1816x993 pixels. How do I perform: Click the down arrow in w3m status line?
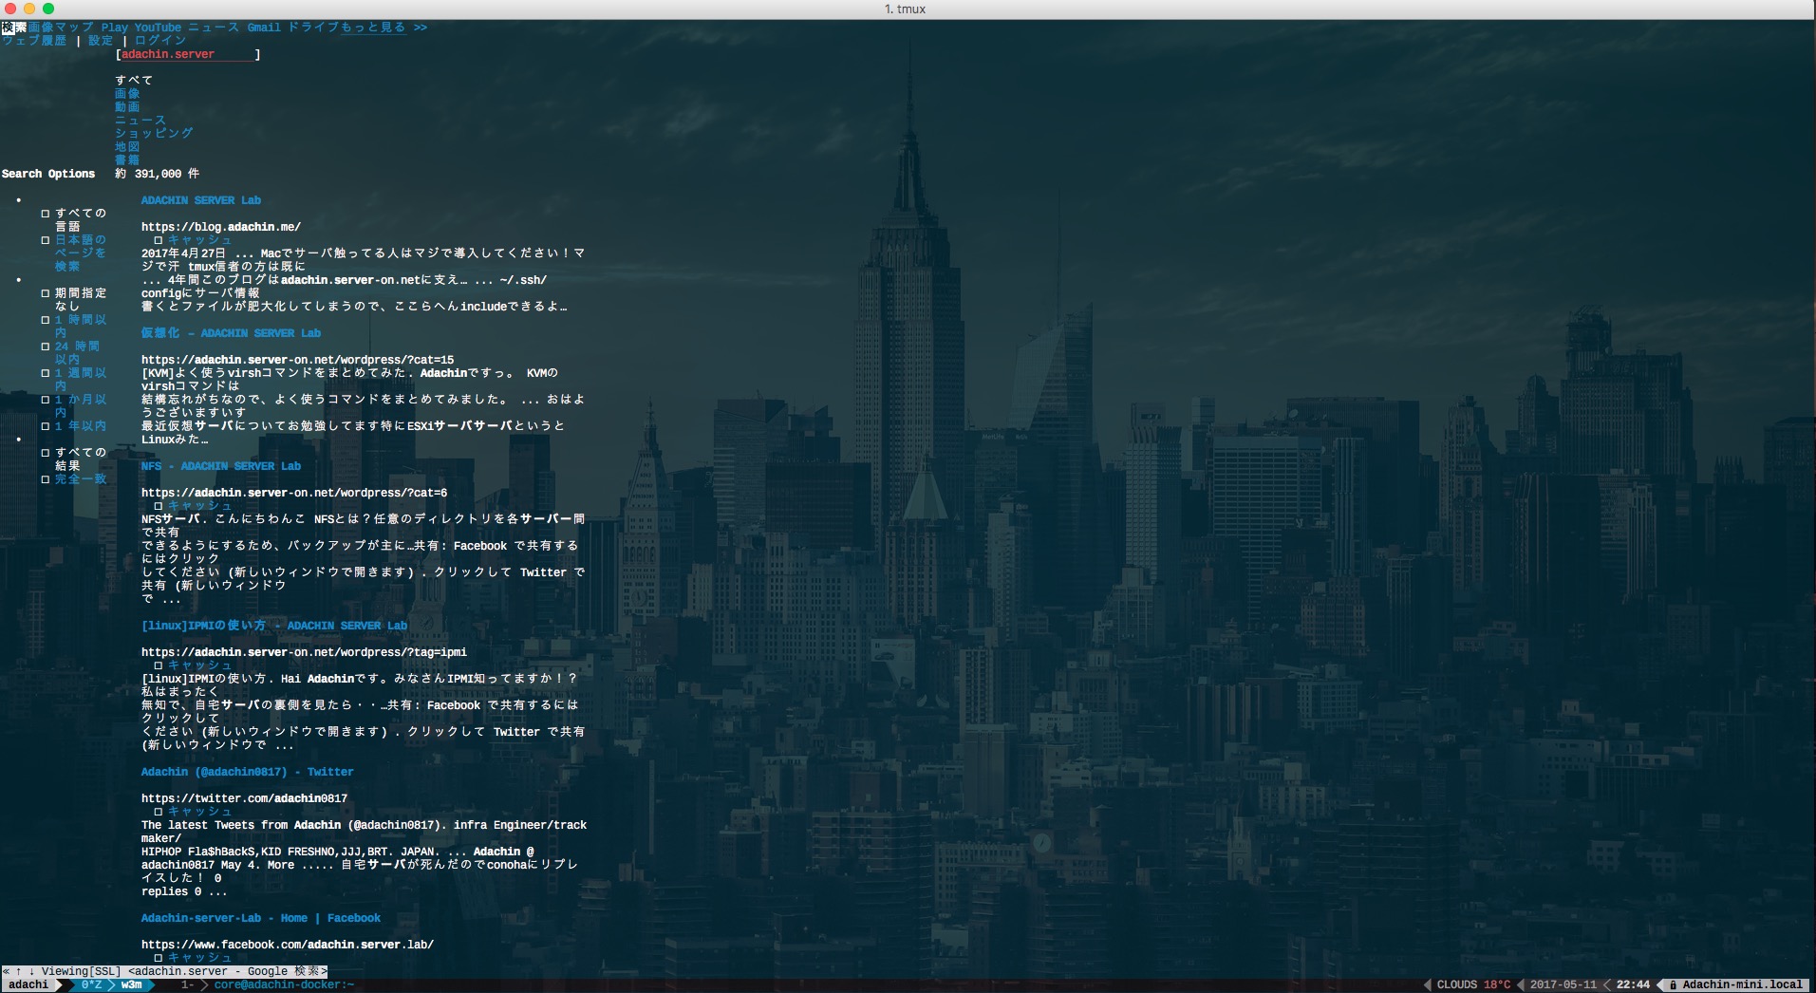tap(30, 971)
